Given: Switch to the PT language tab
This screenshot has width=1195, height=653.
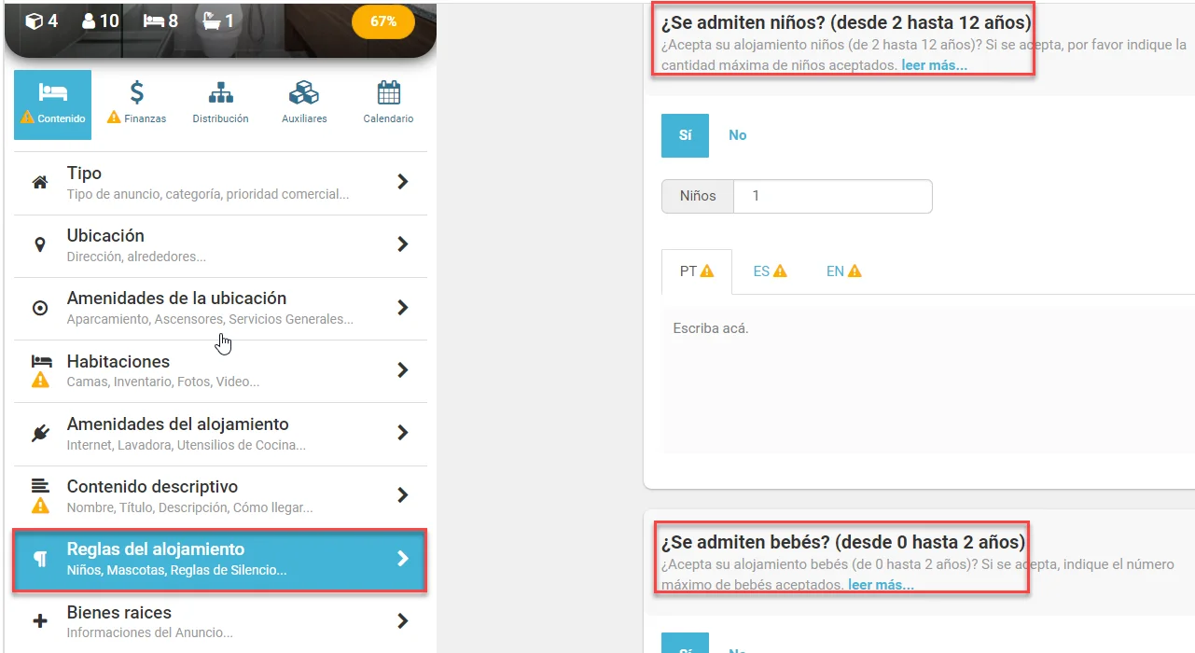Looking at the screenshot, I should (697, 271).
